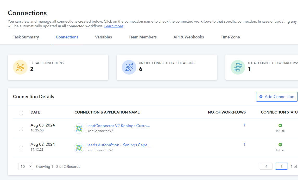Check the Aug 02, 2024 connection row

tap(21, 148)
